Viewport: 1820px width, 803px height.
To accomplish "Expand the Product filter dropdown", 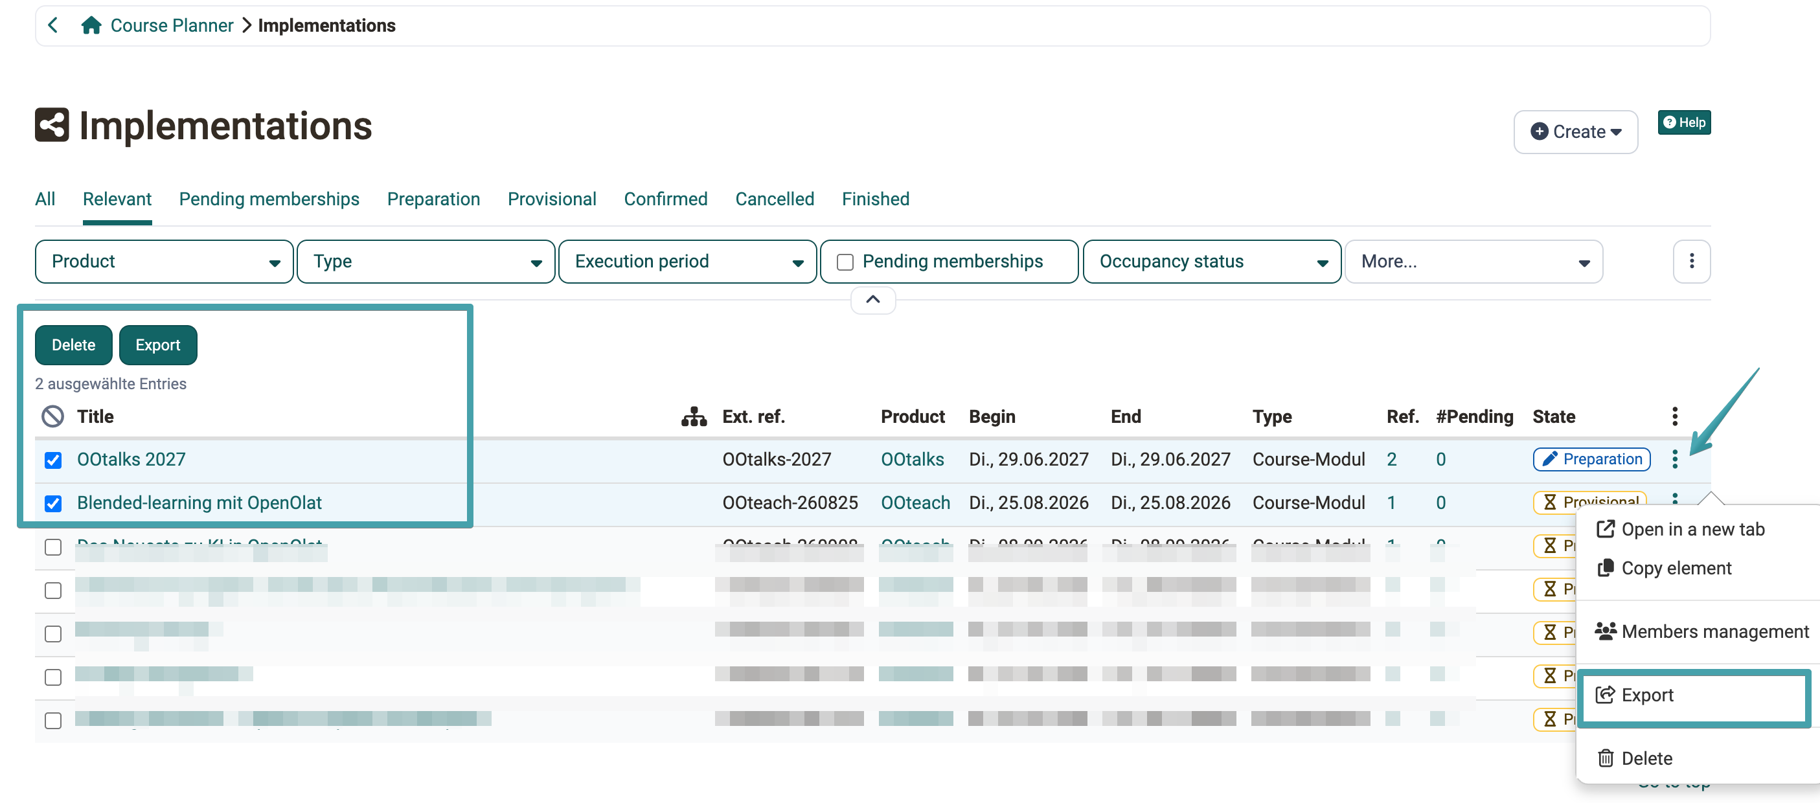I will tap(164, 262).
